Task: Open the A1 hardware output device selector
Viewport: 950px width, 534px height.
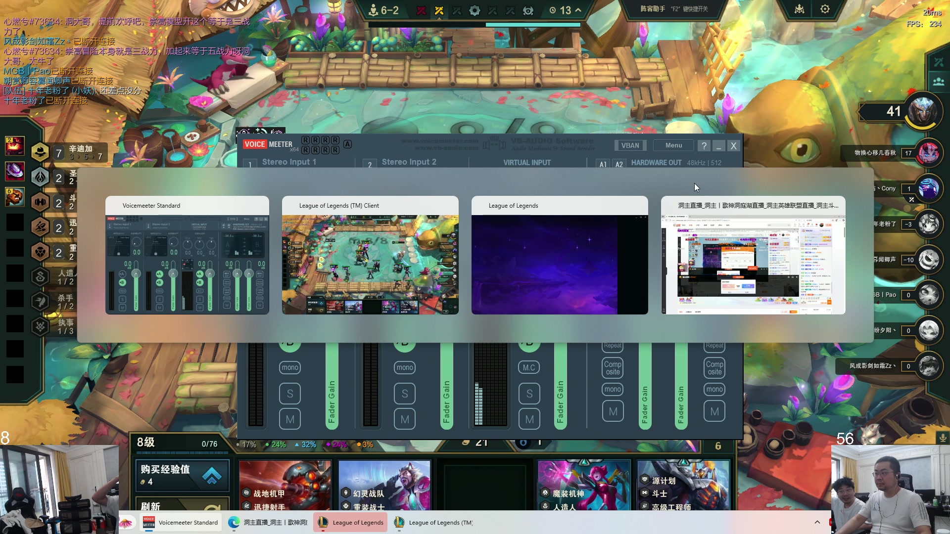Action: (603, 164)
